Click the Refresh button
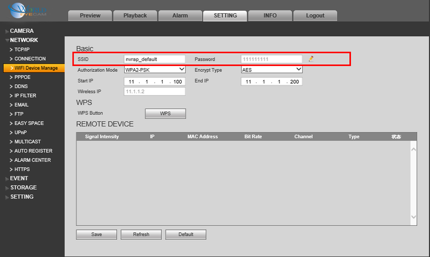Image resolution: width=430 pixels, height=257 pixels. [141, 234]
